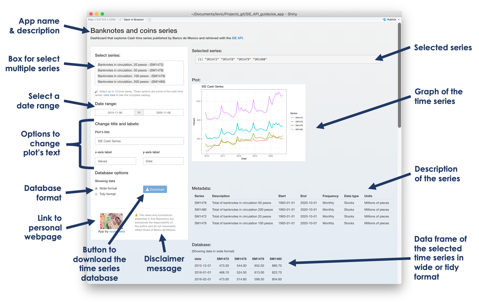Click the Description column header in Metadata
Viewport: 479px width, 305px height.
[x=221, y=196]
